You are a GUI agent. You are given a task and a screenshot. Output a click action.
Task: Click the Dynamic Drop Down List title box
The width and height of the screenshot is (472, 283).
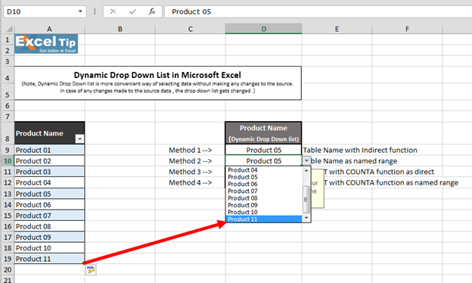tap(158, 83)
